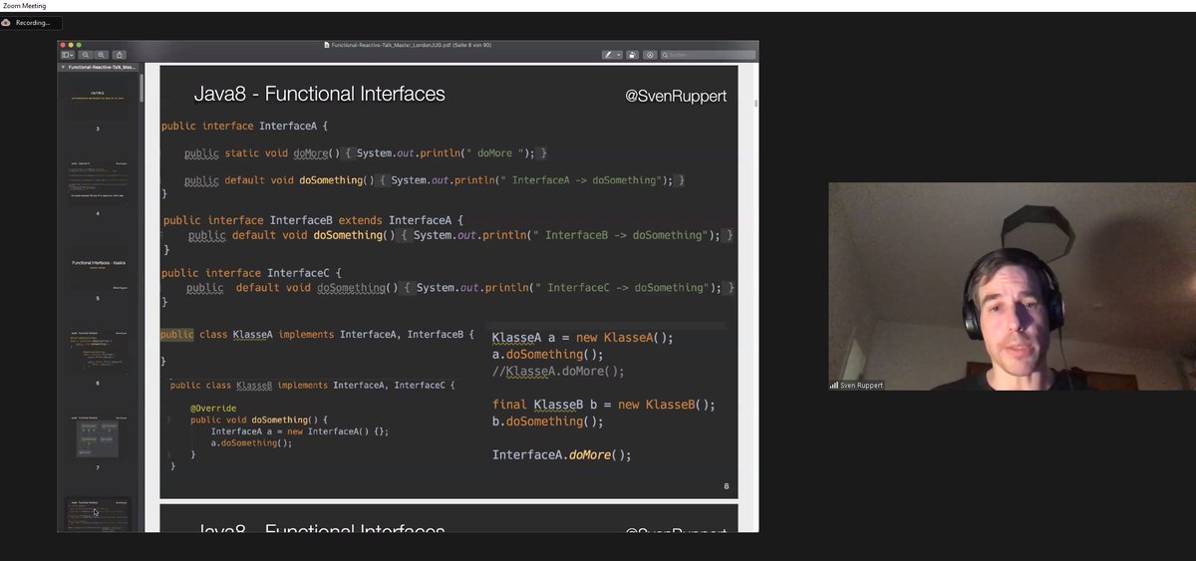Click 'public class KlasseB implements' line
Viewport: 1196px width, 561px height.
312,385
